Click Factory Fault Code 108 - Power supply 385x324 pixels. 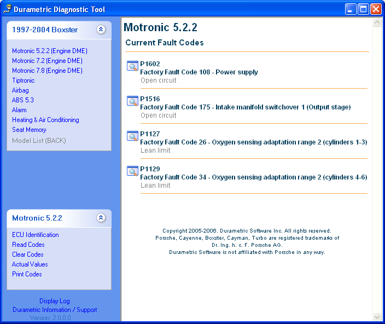(199, 72)
